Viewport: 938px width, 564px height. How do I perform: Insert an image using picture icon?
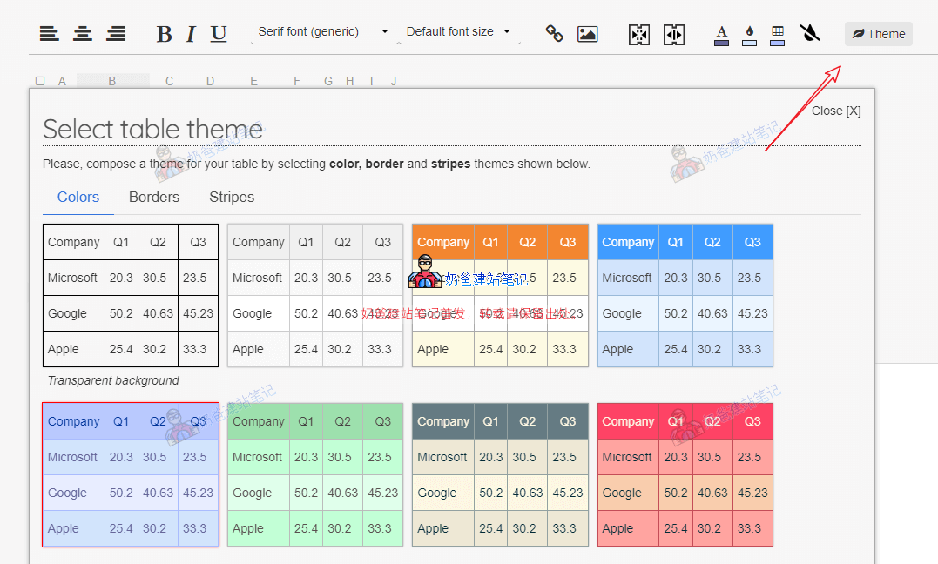point(588,34)
